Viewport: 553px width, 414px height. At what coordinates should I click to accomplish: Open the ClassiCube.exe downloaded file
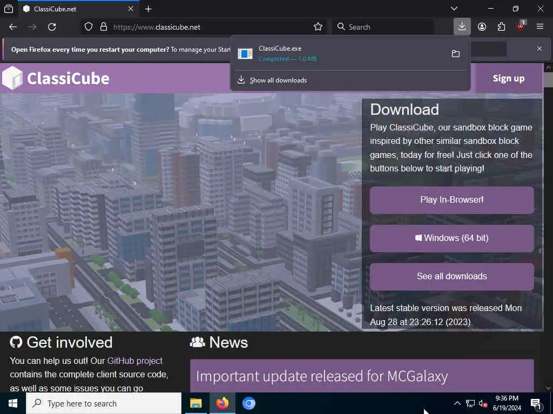pos(340,53)
